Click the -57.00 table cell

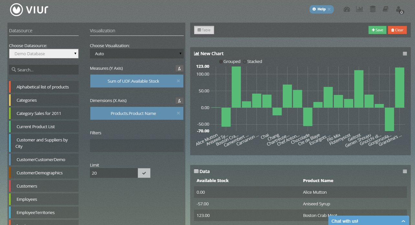[x=202, y=204]
